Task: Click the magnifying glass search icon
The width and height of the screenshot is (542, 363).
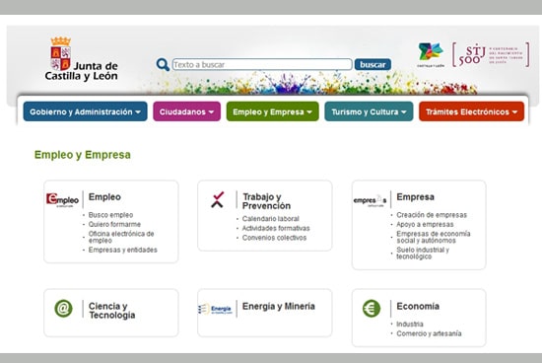Action: tap(163, 64)
